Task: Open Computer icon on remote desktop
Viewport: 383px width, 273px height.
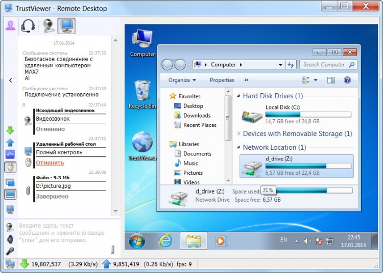Action: click(142, 43)
